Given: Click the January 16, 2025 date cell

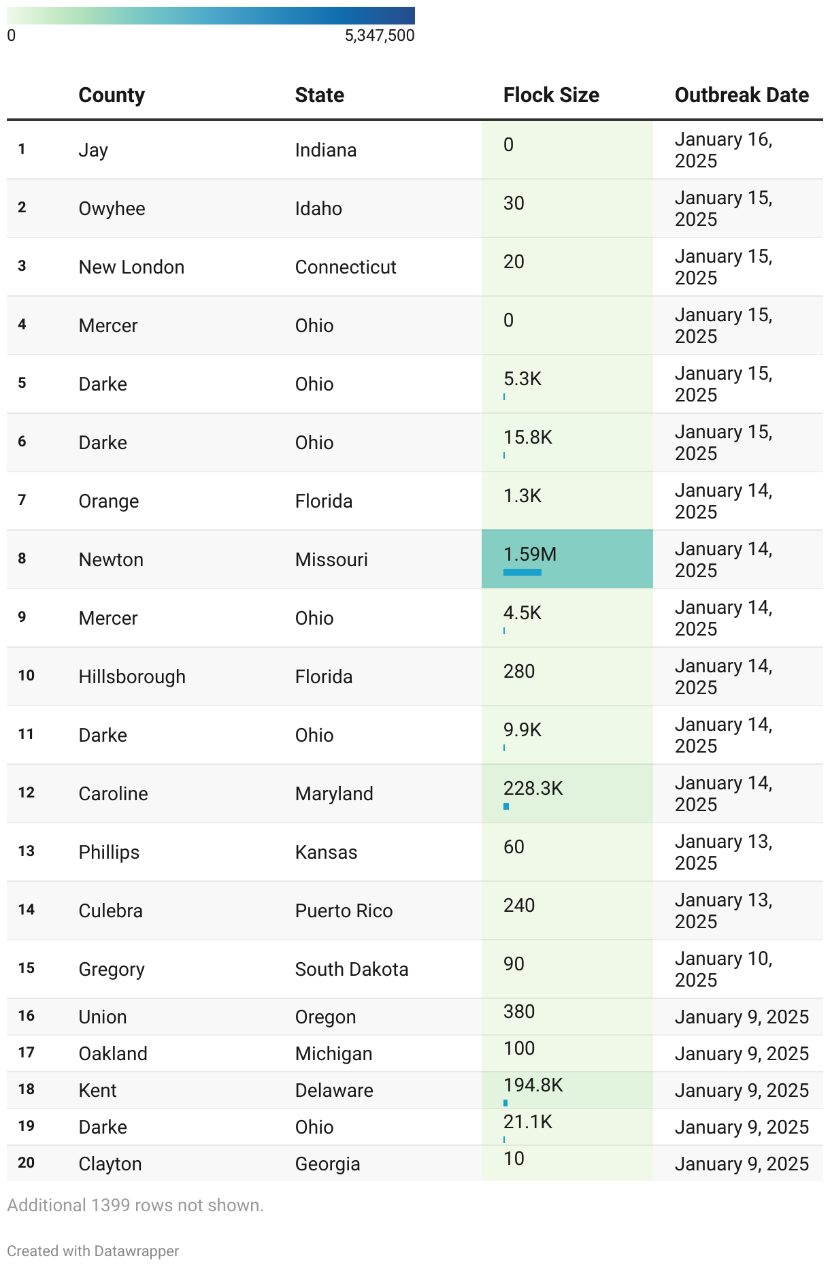Looking at the screenshot, I should pyautogui.click(x=724, y=150).
